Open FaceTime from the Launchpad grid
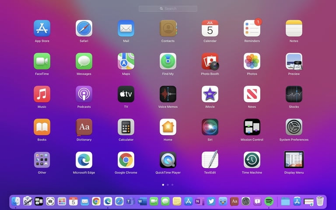This screenshot has width=336, height=210. [x=42, y=61]
